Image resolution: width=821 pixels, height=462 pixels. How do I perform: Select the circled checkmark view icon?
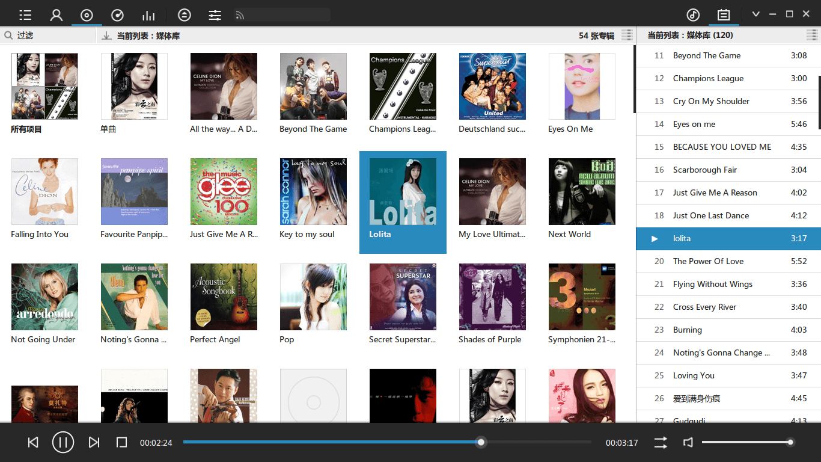point(117,14)
